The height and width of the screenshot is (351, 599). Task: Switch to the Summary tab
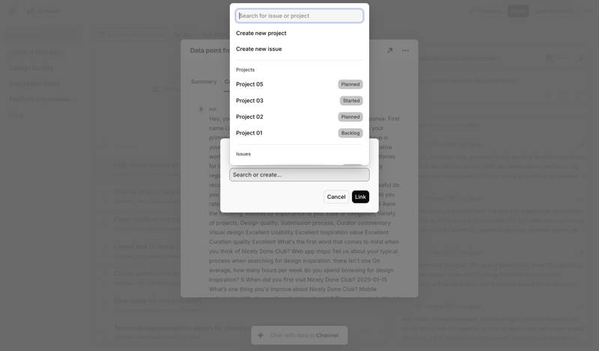(203, 81)
